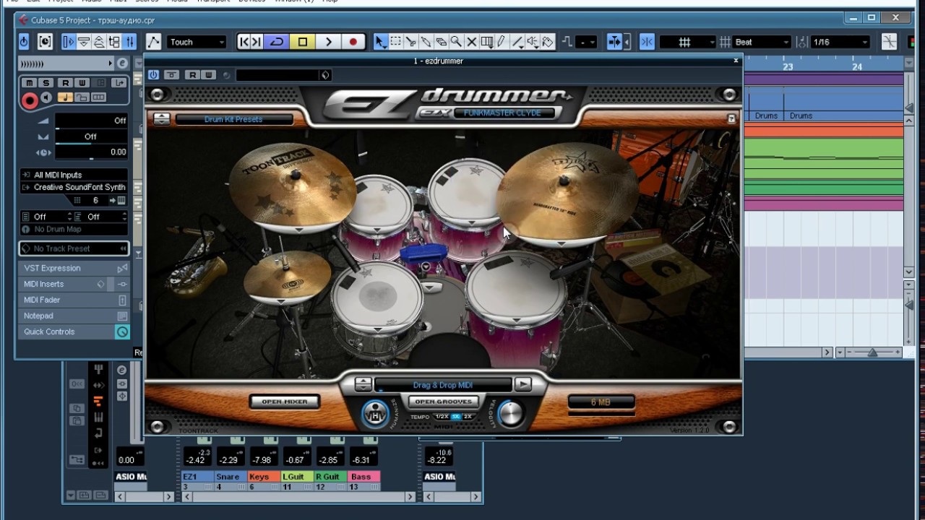
Task: Open Creative SoundFont Synth output dropdown
Action: pyautogui.click(x=74, y=187)
